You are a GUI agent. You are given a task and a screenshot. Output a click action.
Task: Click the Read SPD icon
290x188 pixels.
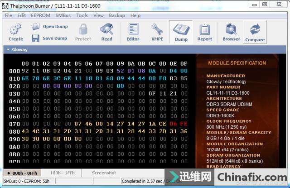pos(107,29)
